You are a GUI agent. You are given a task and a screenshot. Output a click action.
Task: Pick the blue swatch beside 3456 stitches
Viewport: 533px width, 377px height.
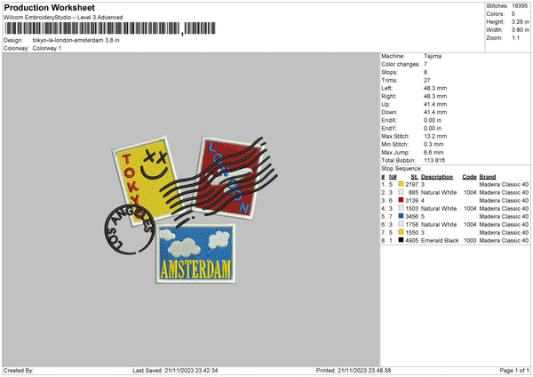pos(401,216)
